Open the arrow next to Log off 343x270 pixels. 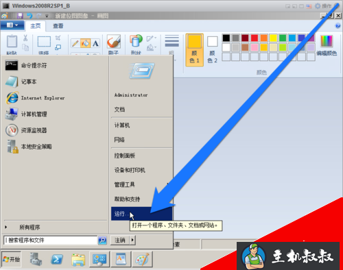pyautogui.click(x=133, y=240)
